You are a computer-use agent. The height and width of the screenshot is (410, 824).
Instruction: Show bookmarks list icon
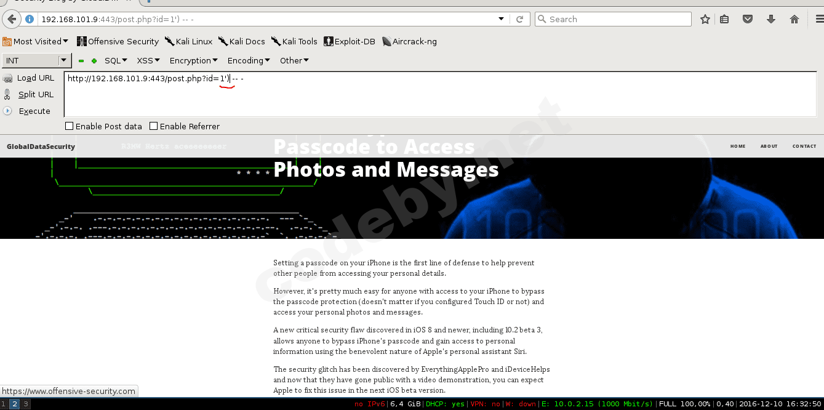click(x=724, y=19)
